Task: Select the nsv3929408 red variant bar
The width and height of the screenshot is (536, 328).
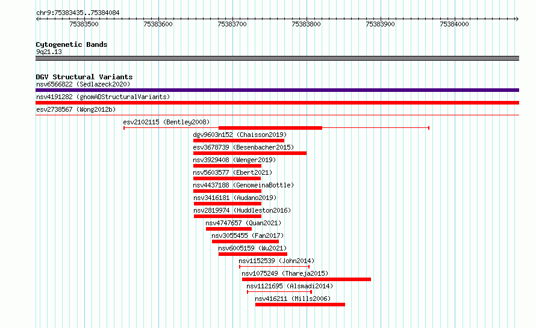Action: 227,166
